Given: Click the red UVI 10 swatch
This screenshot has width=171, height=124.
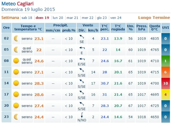Looking at the screenshot, I should [x=165, y=83].
